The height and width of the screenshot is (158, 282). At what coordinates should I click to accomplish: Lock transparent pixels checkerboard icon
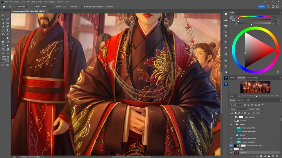(236, 113)
